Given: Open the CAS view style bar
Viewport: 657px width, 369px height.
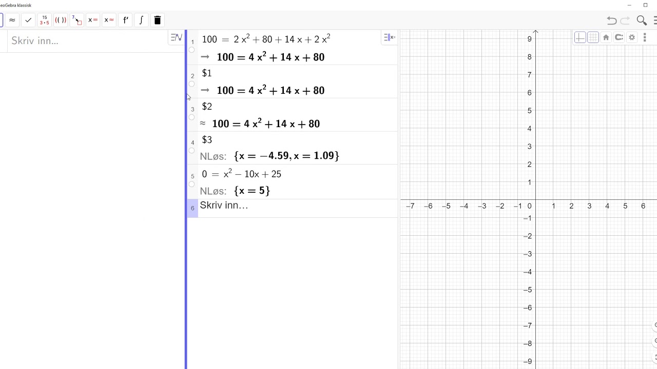Looking at the screenshot, I should 390,37.
